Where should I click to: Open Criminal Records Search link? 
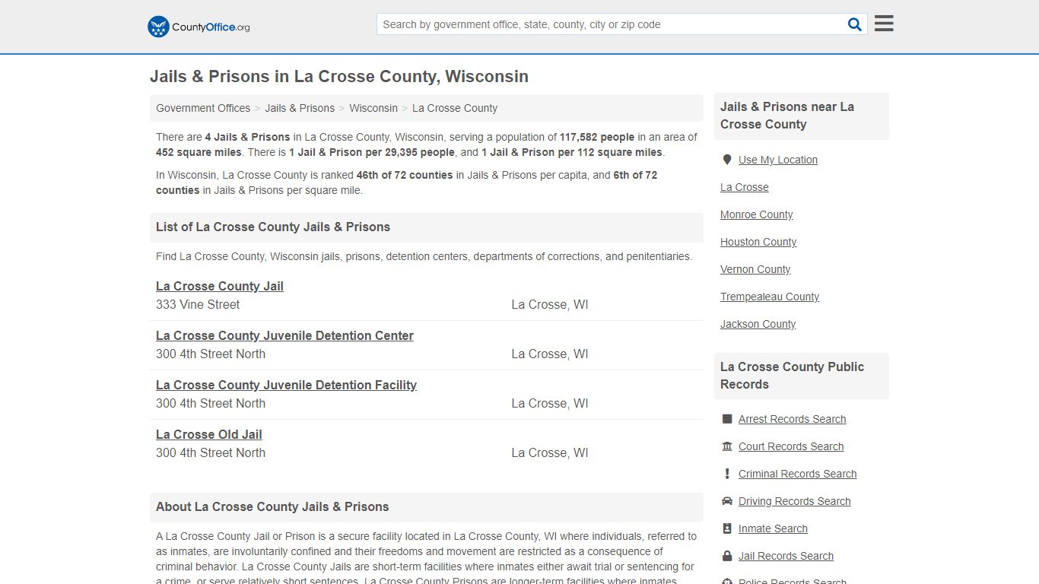click(798, 474)
